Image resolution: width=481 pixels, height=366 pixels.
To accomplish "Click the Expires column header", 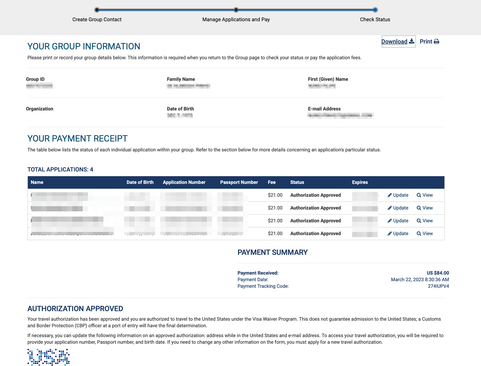I will click(x=360, y=182).
